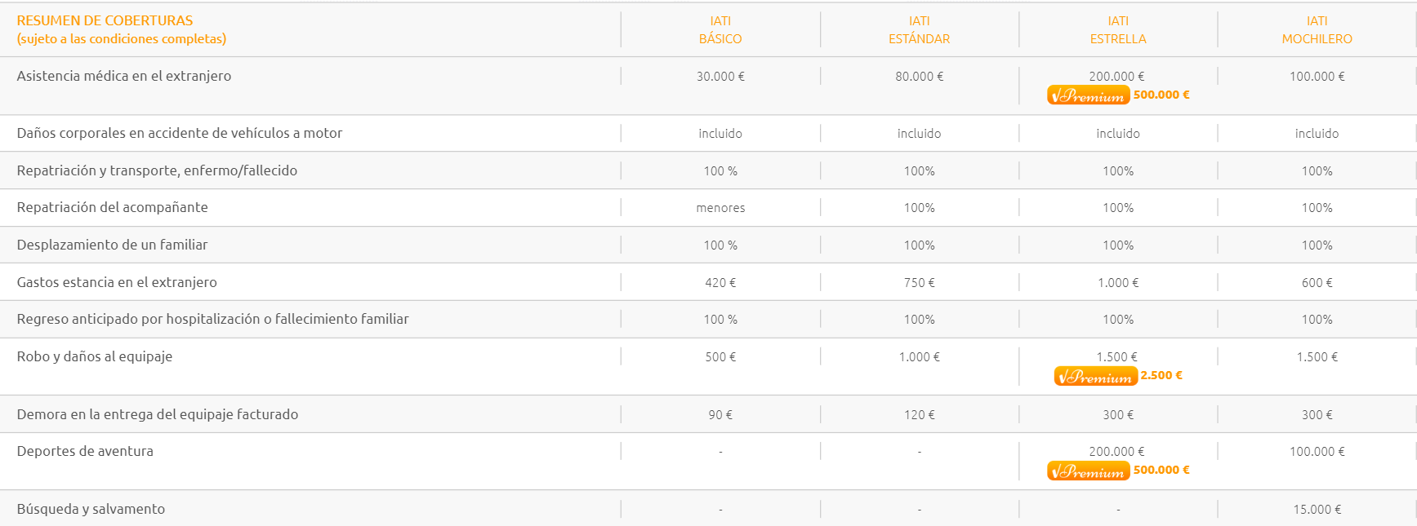Click the RESUMEN DE COBERTURAS heading
The image size is (1417, 526).
tap(105, 20)
